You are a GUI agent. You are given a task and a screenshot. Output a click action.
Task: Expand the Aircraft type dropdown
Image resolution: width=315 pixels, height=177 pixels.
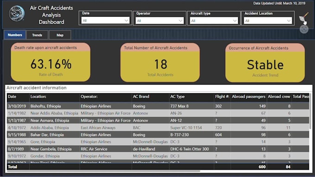[214, 21]
